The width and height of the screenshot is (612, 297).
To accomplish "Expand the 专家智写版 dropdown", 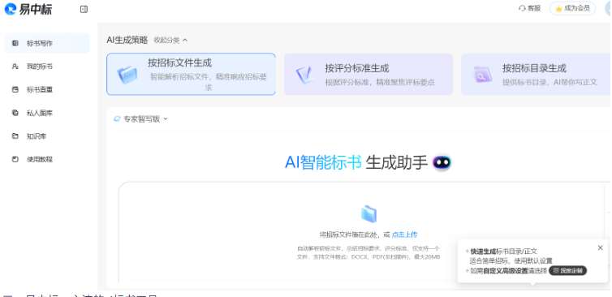I will pyautogui.click(x=140, y=119).
